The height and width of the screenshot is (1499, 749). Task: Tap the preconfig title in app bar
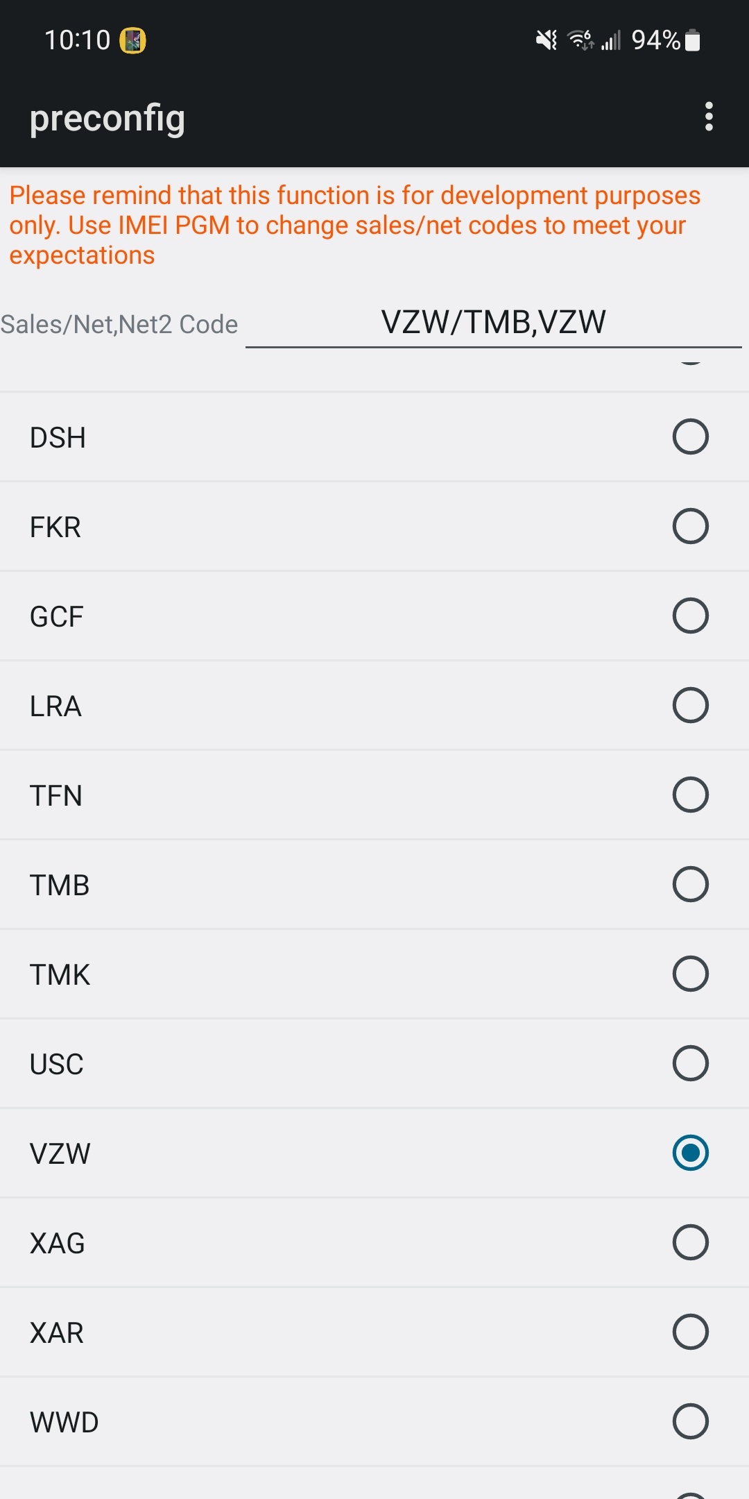coord(107,118)
